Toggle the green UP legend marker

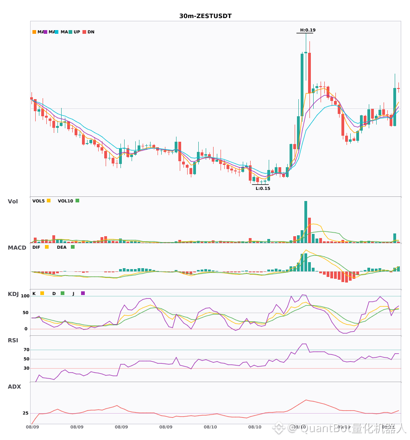click(x=70, y=32)
